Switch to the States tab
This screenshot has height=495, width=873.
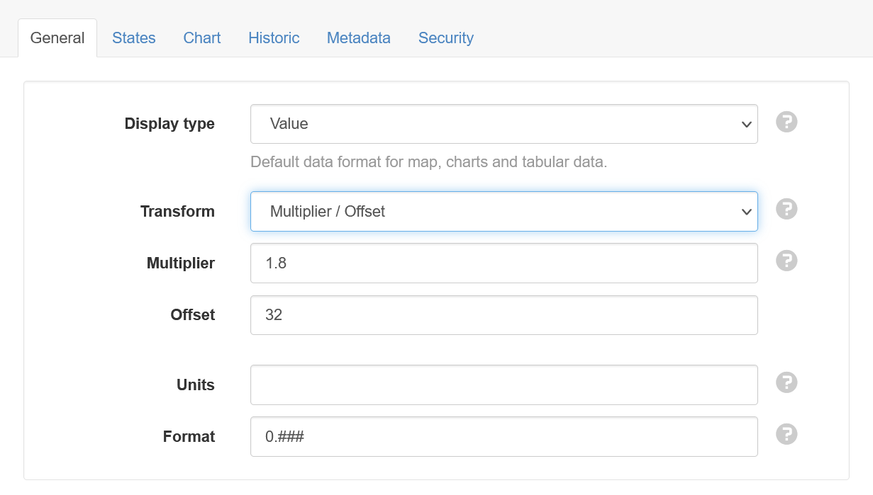[x=133, y=38]
